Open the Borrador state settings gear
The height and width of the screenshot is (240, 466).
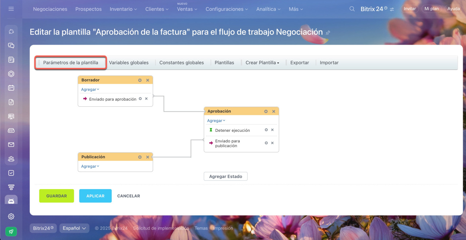140,80
